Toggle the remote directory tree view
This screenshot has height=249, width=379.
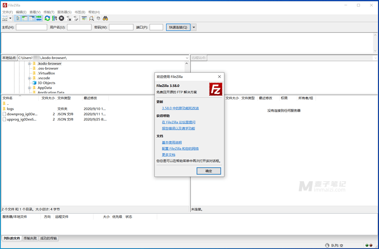click(32, 18)
